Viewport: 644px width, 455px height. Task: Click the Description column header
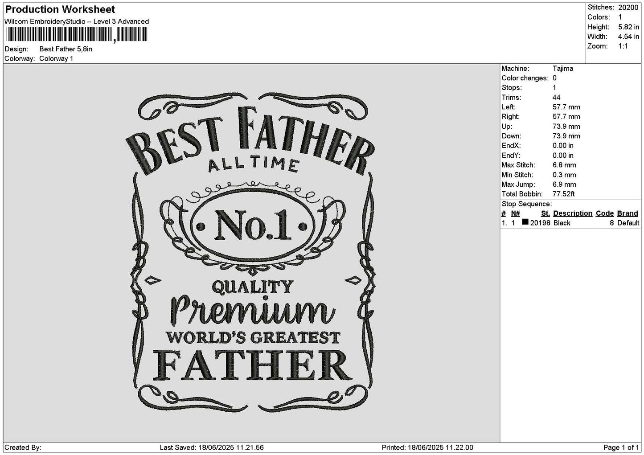tap(573, 213)
